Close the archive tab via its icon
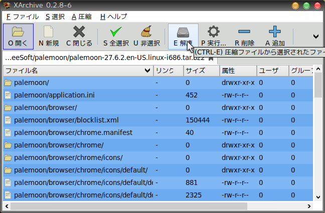 (x=211, y=58)
